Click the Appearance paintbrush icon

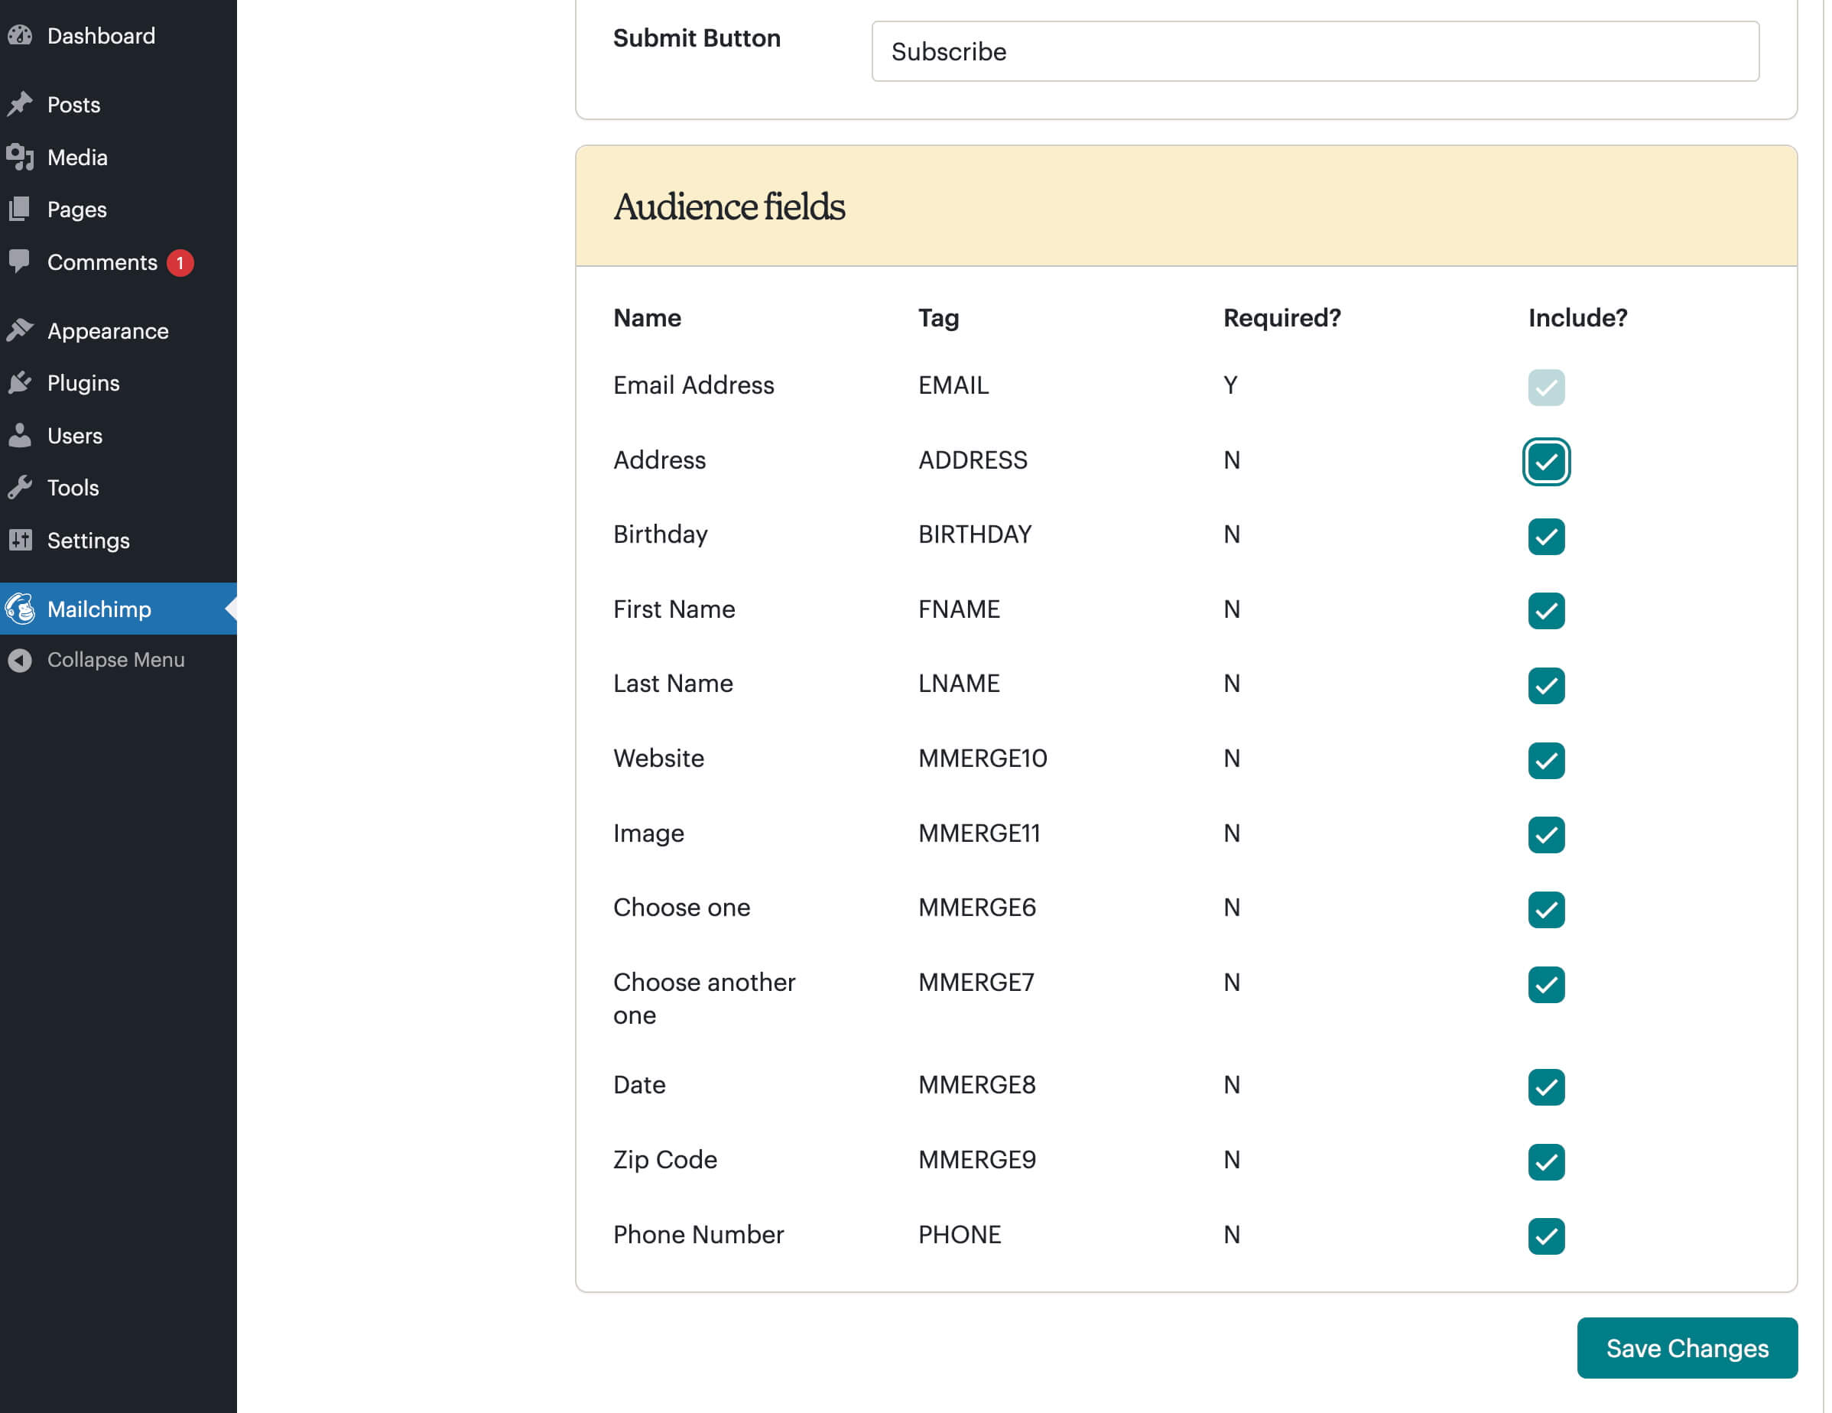[x=20, y=330]
